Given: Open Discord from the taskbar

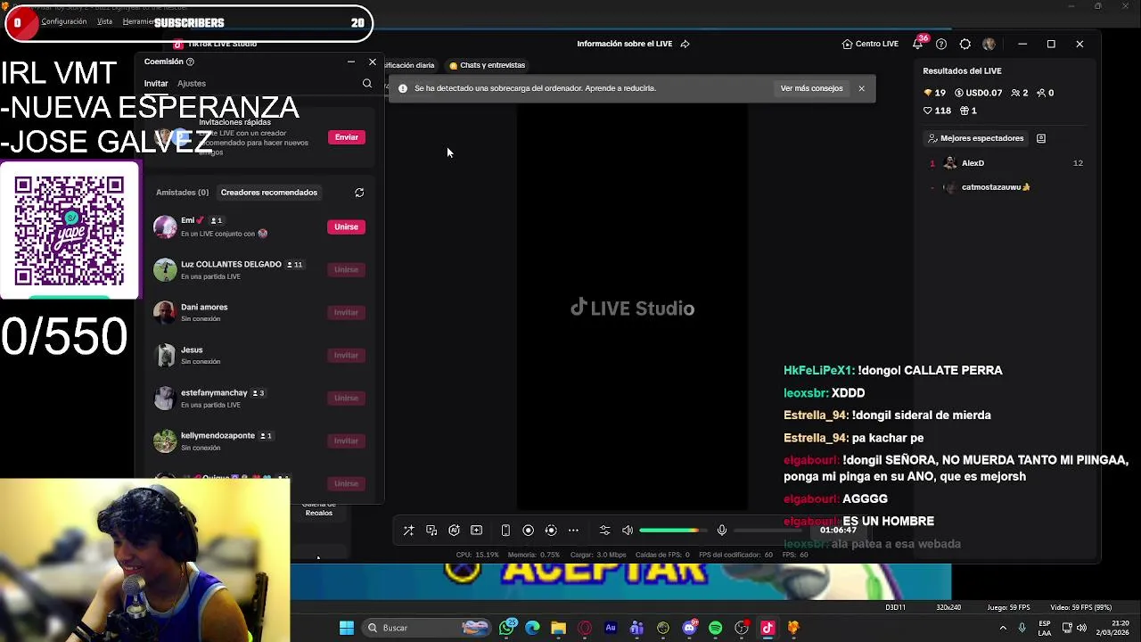Looking at the screenshot, I should pos(689,628).
